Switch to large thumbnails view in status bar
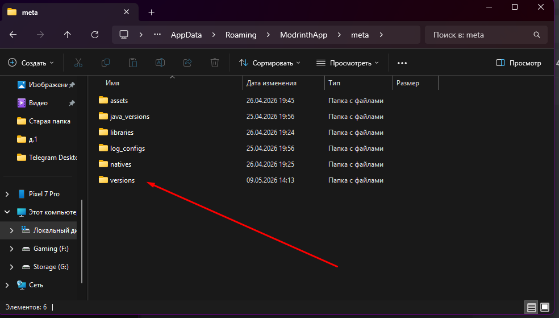 point(545,307)
